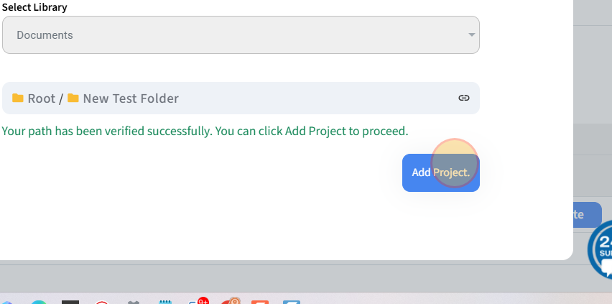Screen dimensions: 612x304
Task: Click the Select Library label
Action: [x=34, y=7]
